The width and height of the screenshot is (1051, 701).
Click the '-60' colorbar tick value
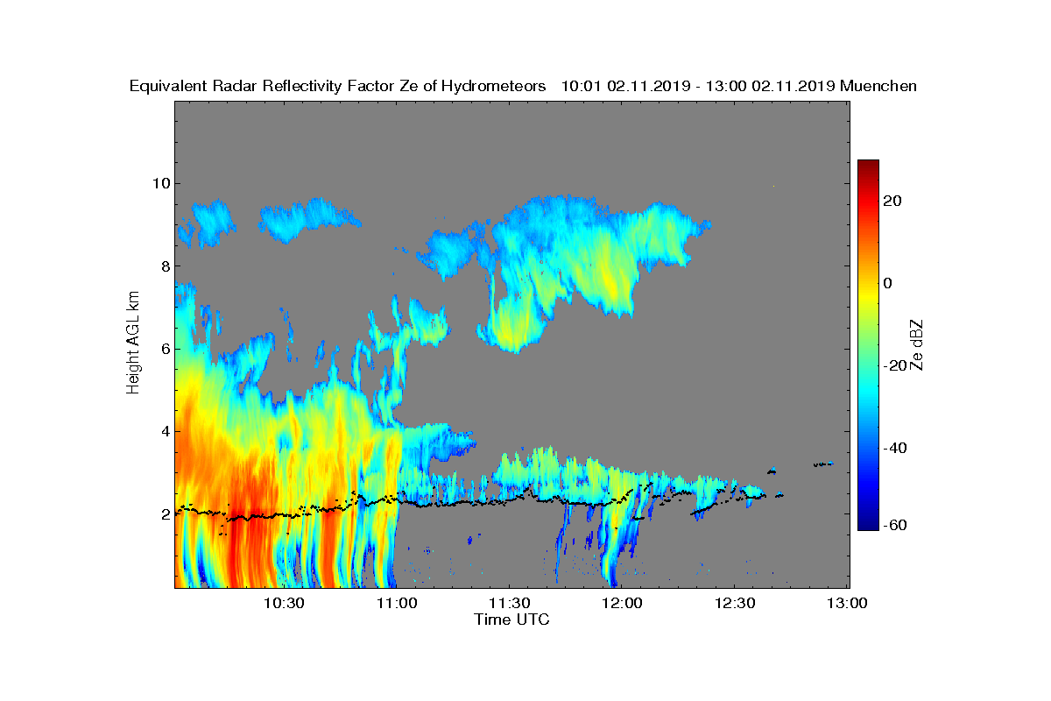[896, 525]
